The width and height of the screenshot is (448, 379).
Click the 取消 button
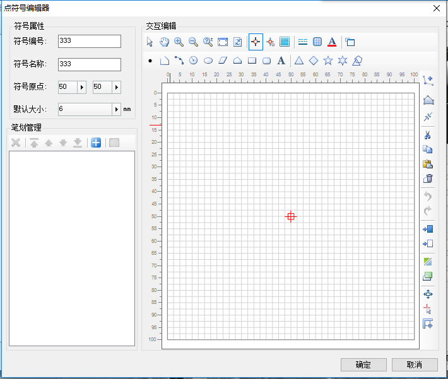414,365
